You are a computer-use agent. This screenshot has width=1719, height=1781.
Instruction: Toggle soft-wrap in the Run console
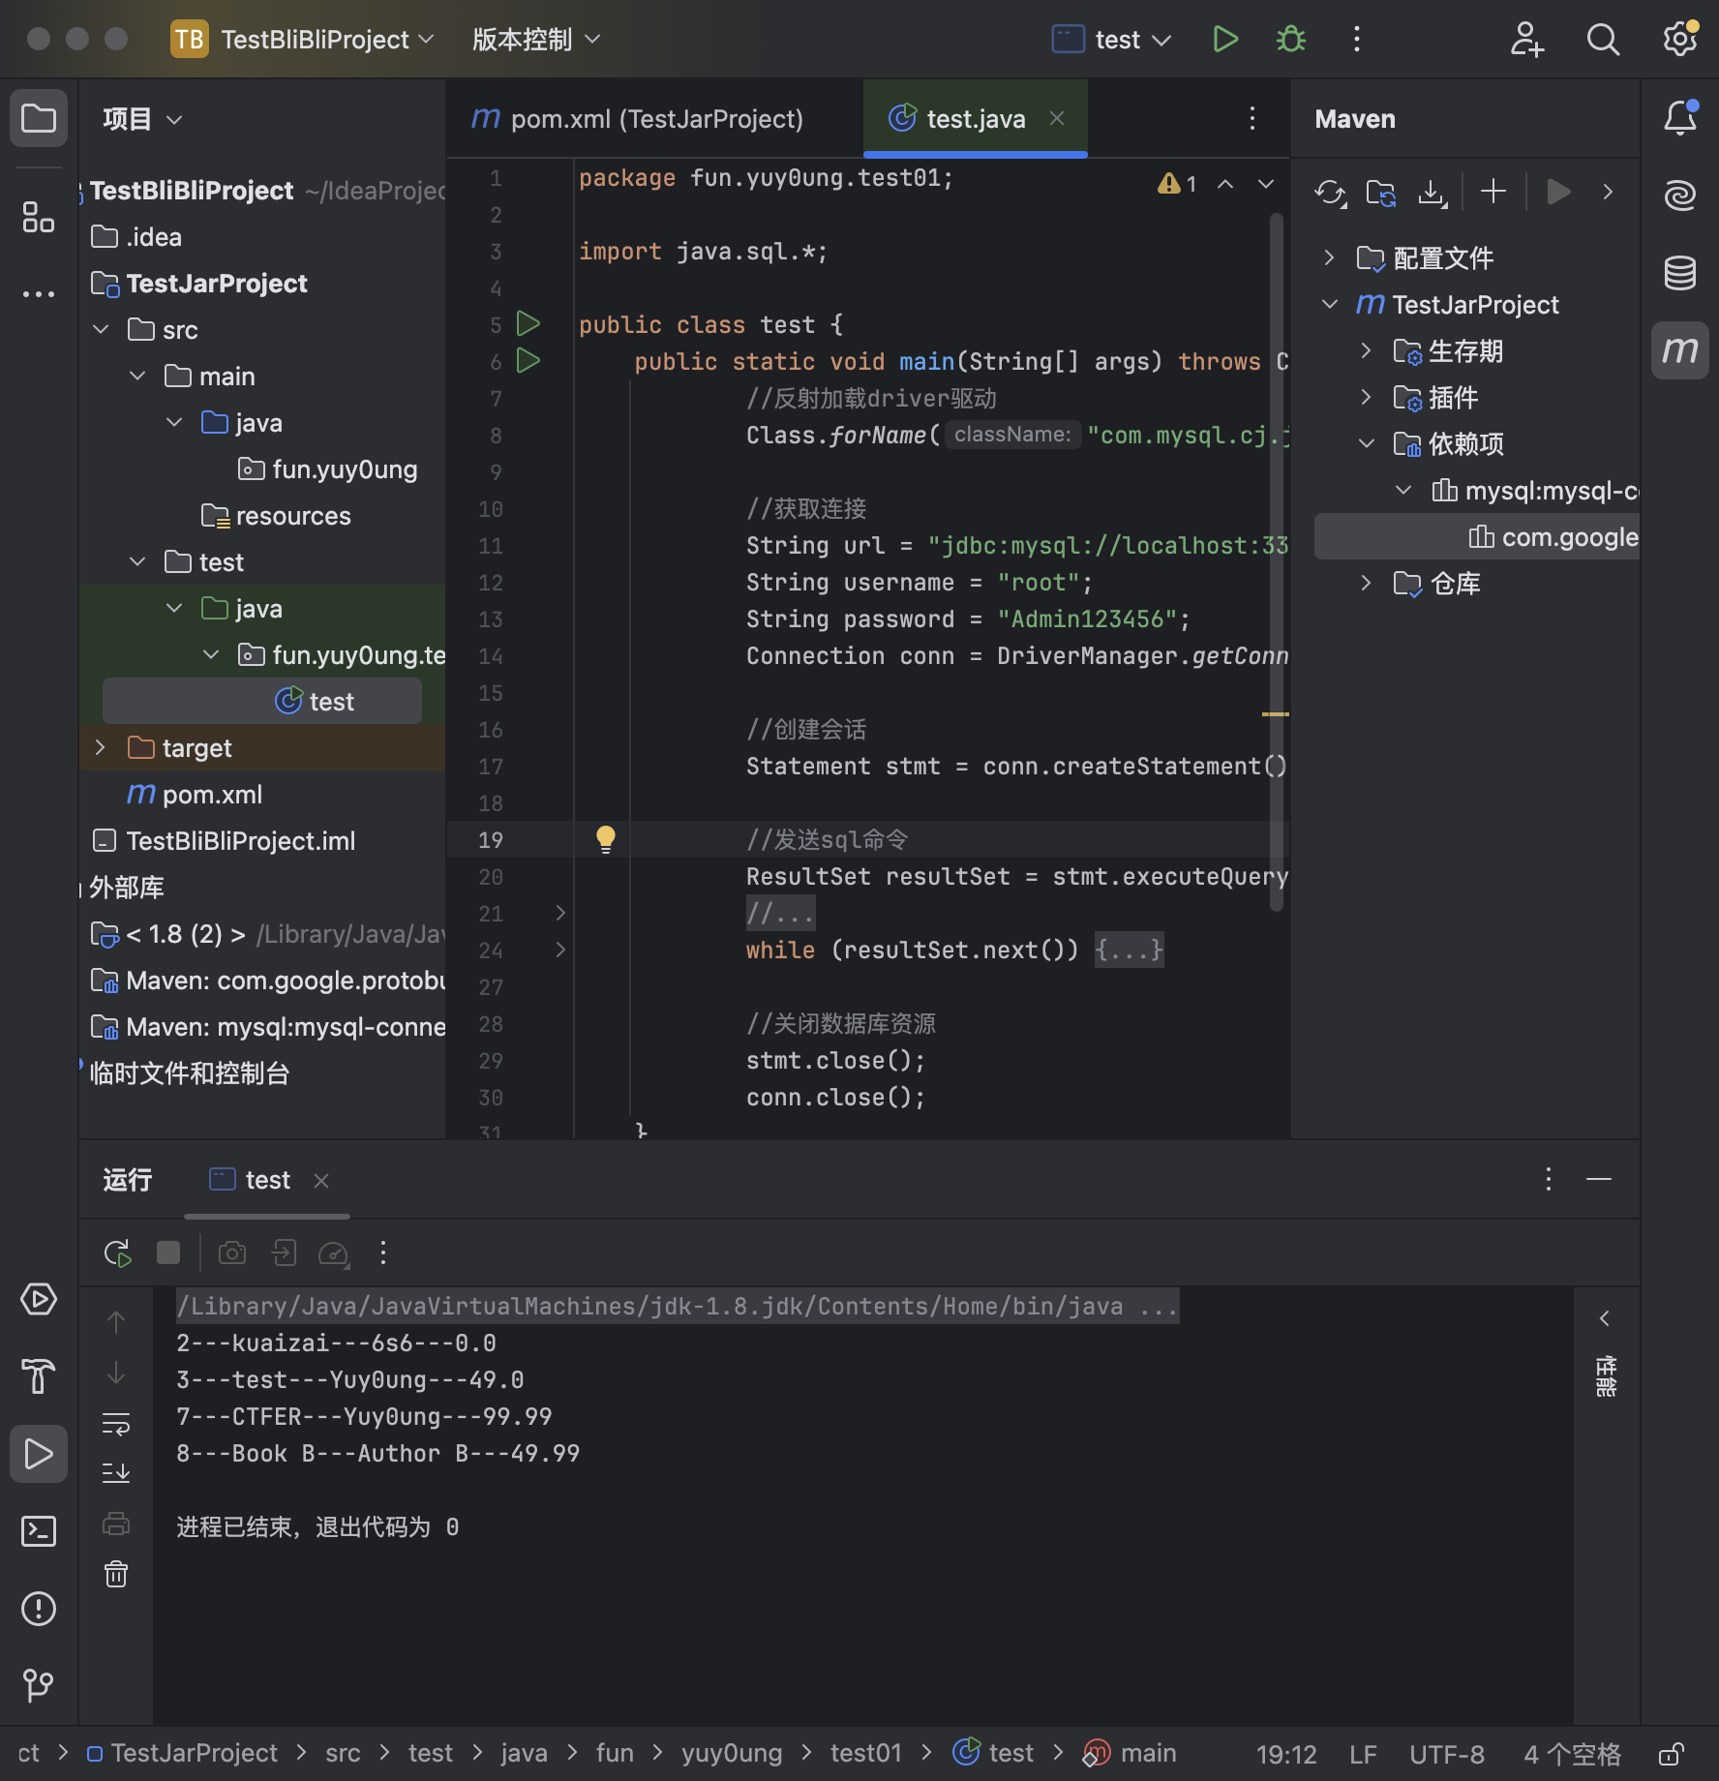[116, 1424]
